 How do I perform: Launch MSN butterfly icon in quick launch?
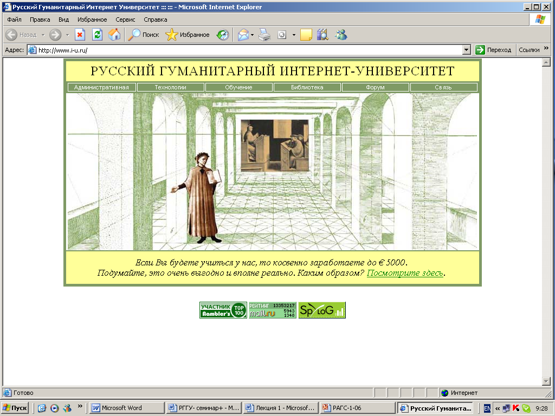[x=67, y=408]
